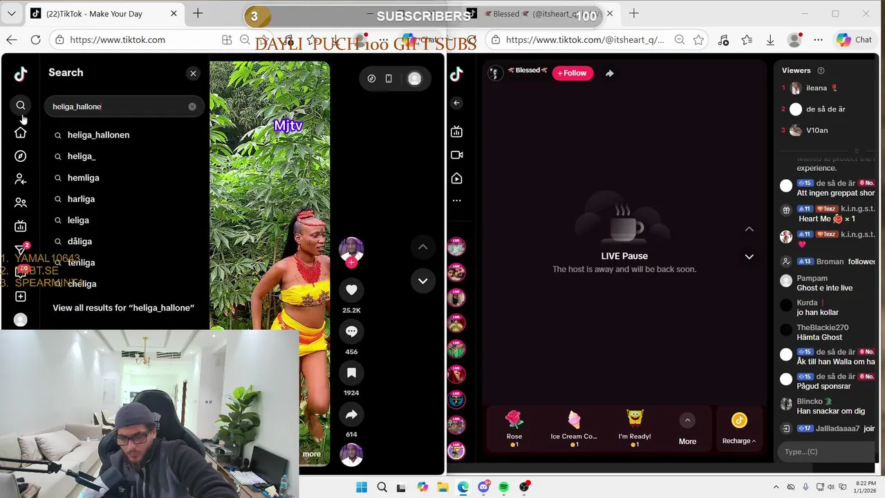Screen dimensions: 885x498
Task: Follow creator via red plus on avatar
Action: [351, 263]
